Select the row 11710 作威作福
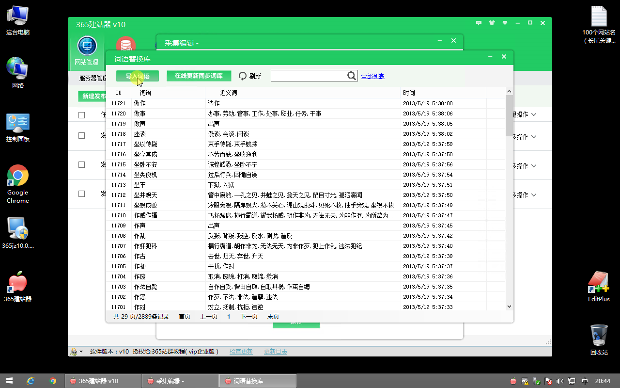 point(306,215)
